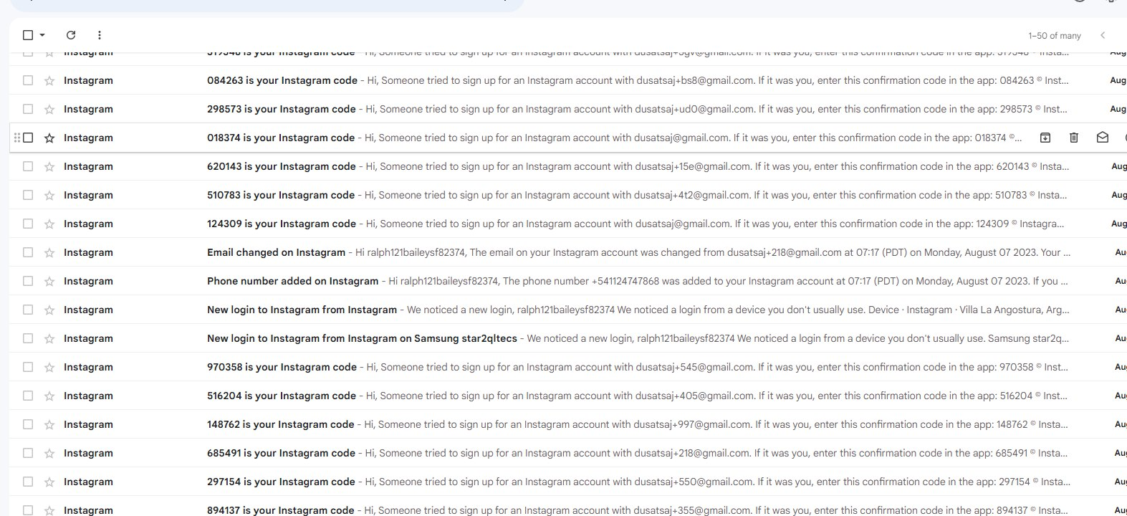The height and width of the screenshot is (516, 1127).
Task: Tick the checkbox for the 297154 code email
Action: (28, 482)
